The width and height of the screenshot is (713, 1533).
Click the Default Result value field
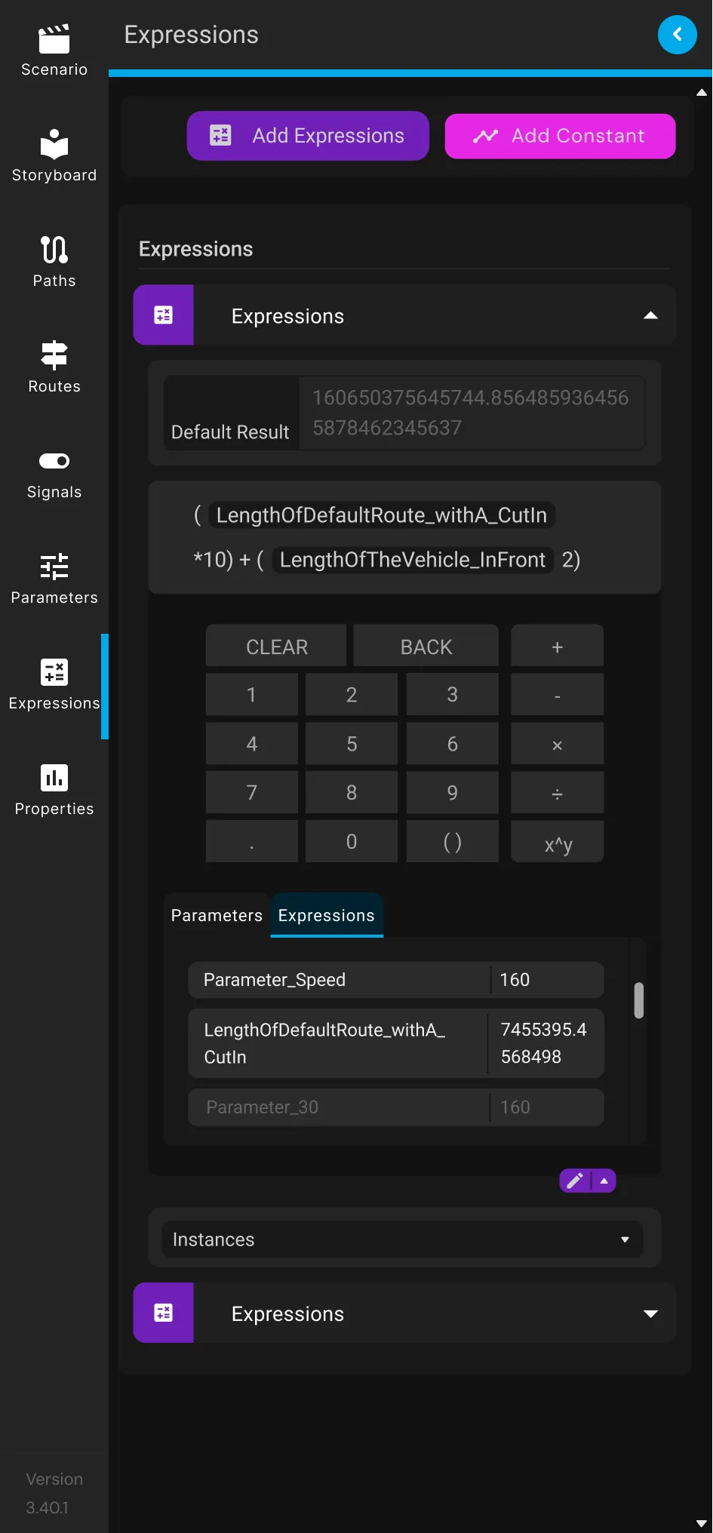(472, 413)
